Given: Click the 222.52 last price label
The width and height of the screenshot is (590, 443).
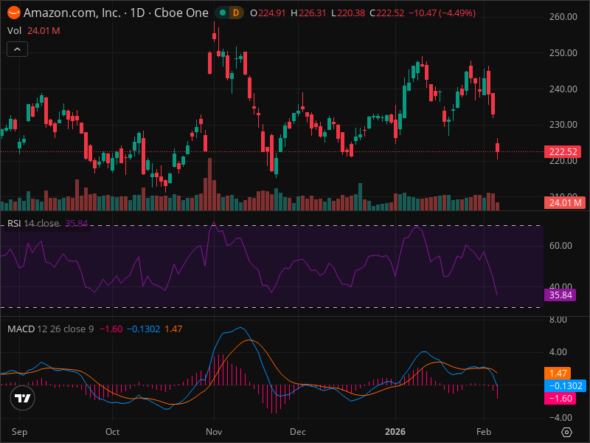Looking at the screenshot, I should pos(563,152).
